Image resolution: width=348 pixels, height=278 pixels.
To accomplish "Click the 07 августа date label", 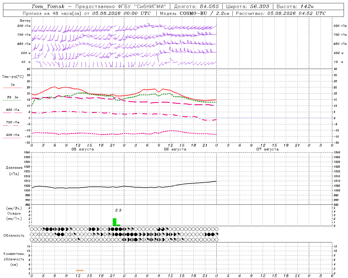I will 268,149.
